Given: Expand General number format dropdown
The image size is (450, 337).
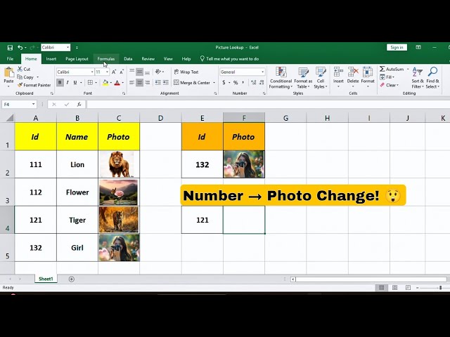Looking at the screenshot, I should pyautogui.click(x=262, y=72).
